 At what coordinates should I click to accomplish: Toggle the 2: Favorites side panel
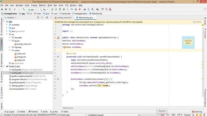click(1, 77)
